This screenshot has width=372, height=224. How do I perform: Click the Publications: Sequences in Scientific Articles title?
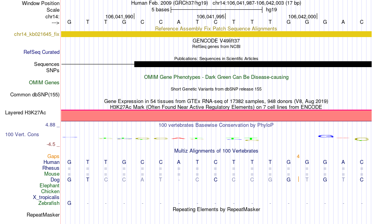[216, 59]
